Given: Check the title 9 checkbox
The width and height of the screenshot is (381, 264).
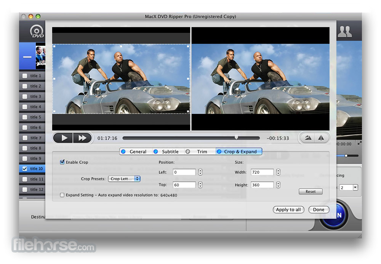Looking at the screenshot, I should point(25,158).
